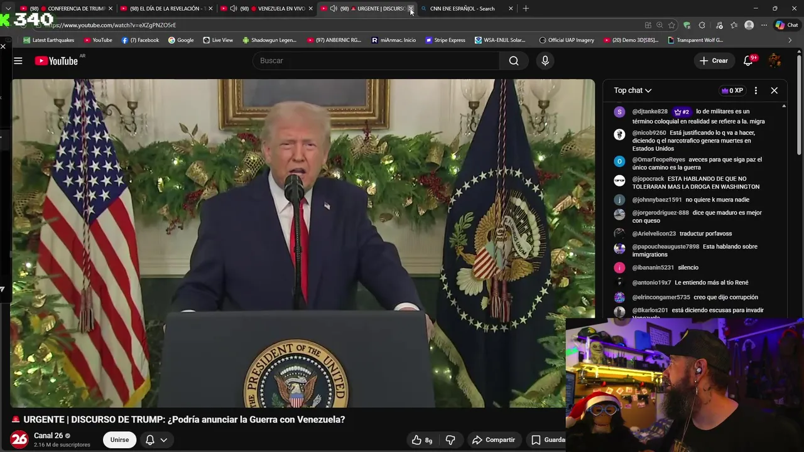Click the zoom magnifier icon in address bar
Screen dimensions: 804x452
click(660, 25)
